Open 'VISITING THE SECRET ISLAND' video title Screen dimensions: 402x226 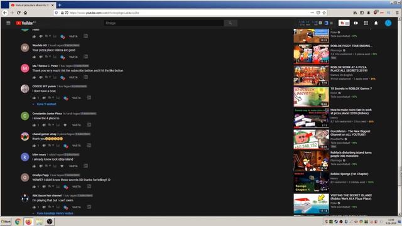pos(351,196)
